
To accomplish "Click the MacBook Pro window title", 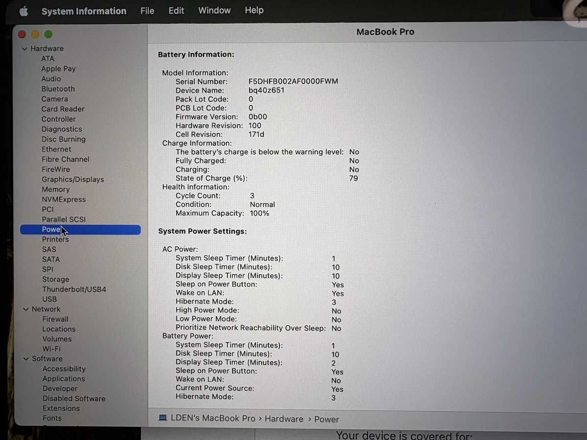I will [385, 32].
